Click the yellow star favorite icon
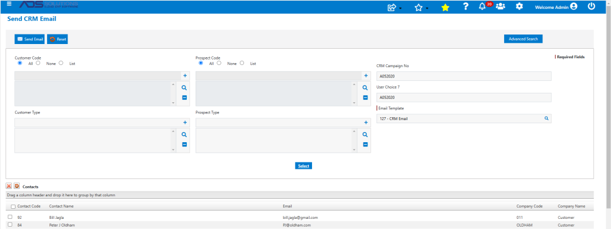The height and width of the screenshot is (229, 611). tap(445, 7)
